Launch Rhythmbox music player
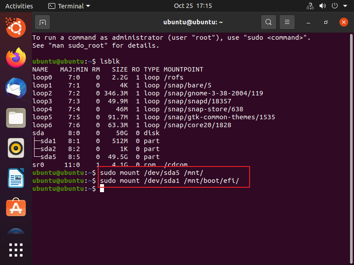This screenshot has width=354, height=265. 16,148
